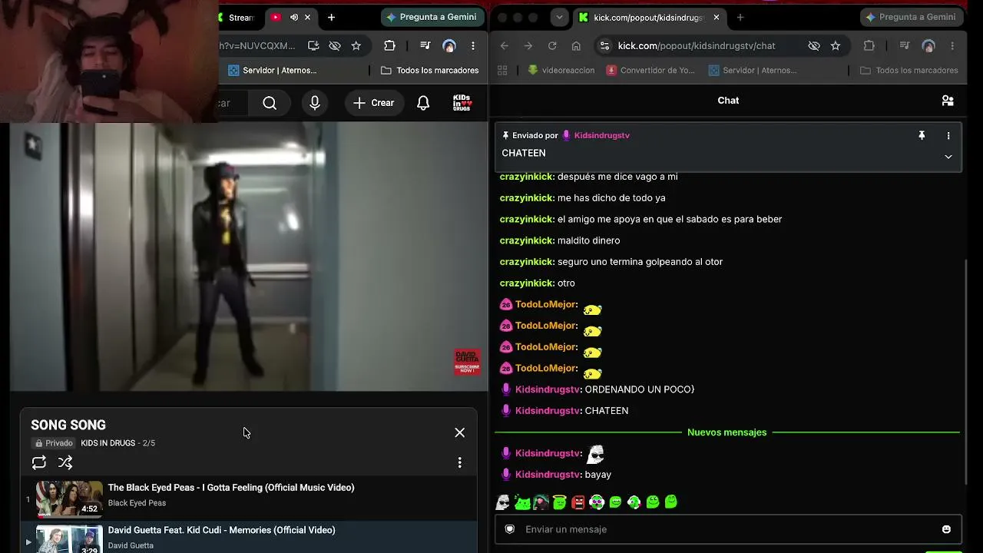Viewport: 983px width, 553px height.
Task: Go back in the Kick window
Action: (x=505, y=46)
